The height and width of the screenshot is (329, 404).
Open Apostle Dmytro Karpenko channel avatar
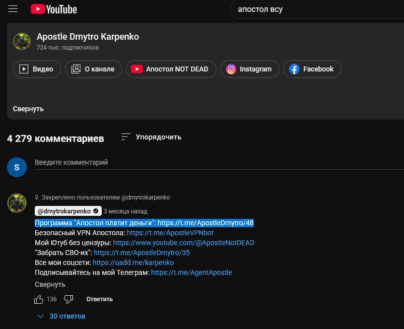22,42
